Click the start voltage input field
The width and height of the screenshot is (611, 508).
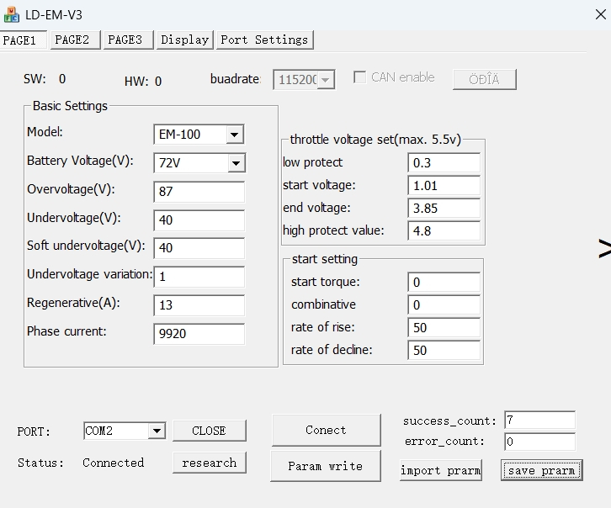444,185
